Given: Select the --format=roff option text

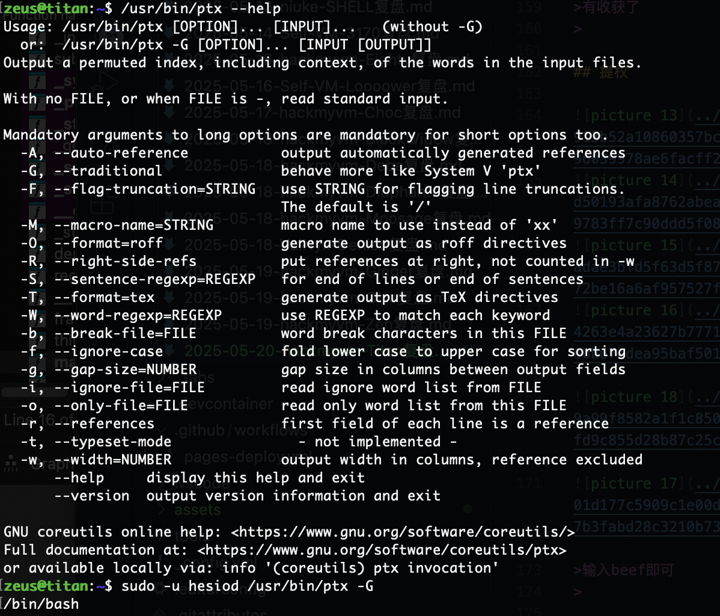Looking at the screenshot, I should tap(108, 242).
